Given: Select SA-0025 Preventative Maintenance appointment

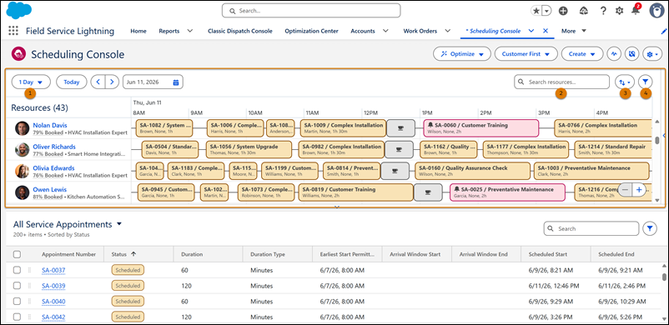Looking at the screenshot, I should (507, 192).
